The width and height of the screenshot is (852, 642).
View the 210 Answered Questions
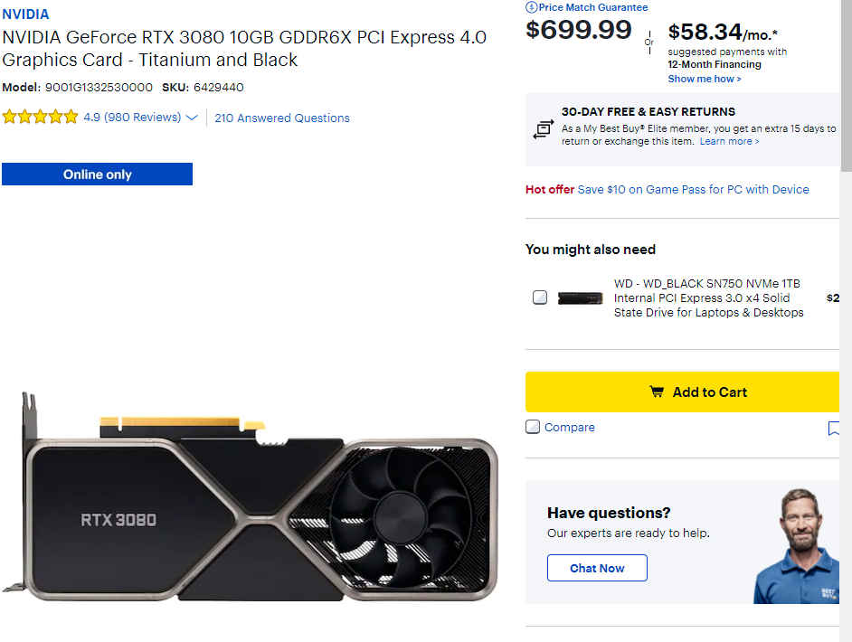pyautogui.click(x=281, y=118)
